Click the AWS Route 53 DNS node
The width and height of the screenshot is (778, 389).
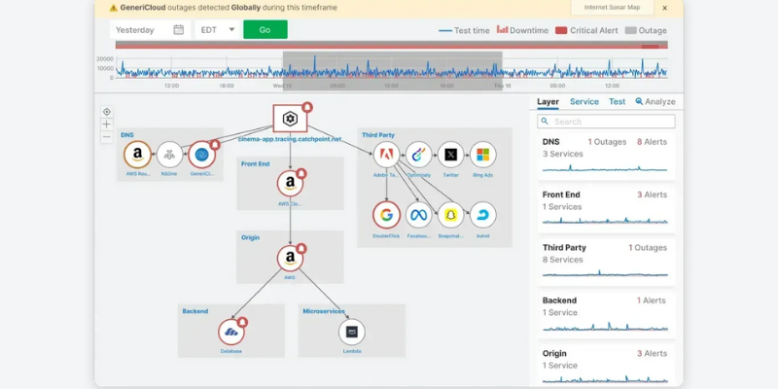[137, 155]
